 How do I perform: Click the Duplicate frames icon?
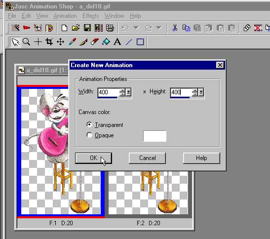247,28
